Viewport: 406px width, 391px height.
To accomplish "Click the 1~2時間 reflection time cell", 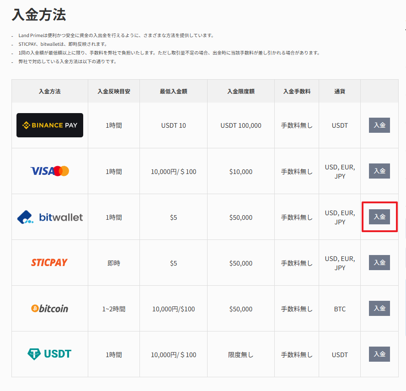I will coord(114,309).
